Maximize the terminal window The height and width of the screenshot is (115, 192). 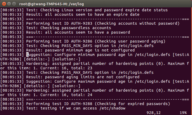tap(14, 3)
